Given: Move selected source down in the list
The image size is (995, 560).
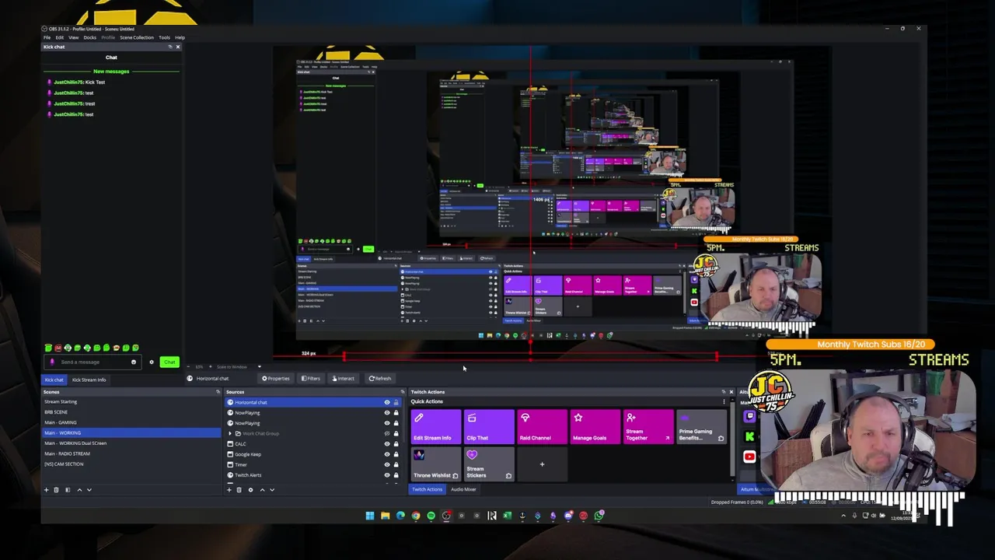Looking at the screenshot, I should (271, 490).
